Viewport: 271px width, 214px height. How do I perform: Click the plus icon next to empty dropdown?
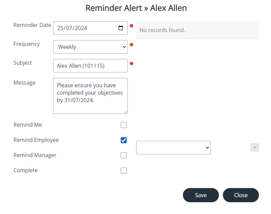tap(255, 148)
